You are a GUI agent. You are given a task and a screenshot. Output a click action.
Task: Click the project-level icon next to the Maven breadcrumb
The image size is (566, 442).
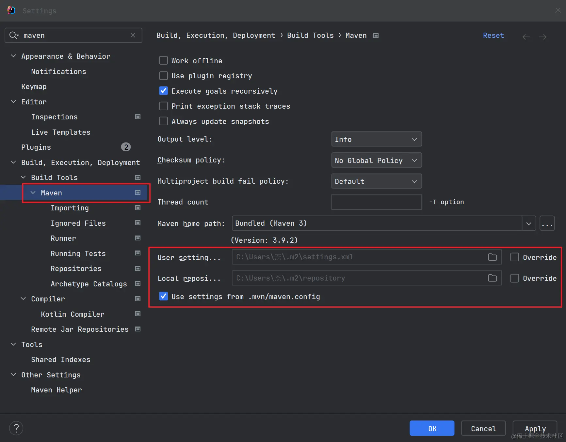pyautogui.click(x=376, y=35)
